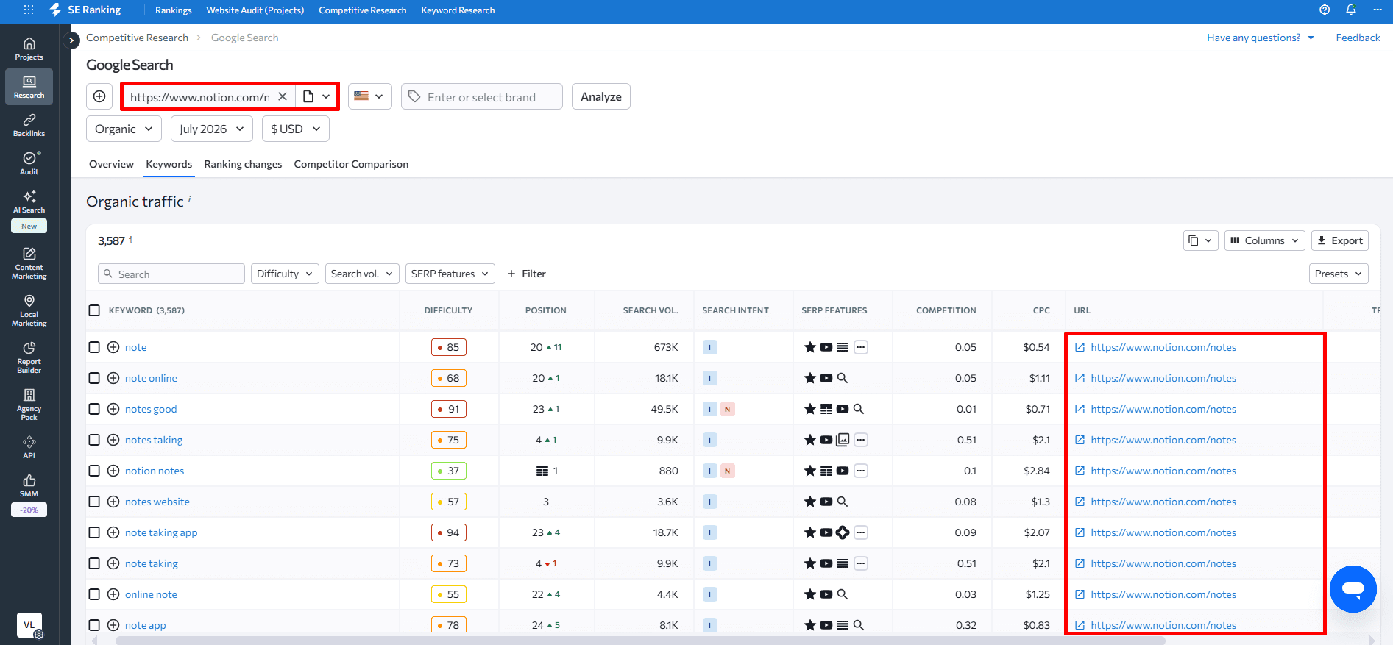Check the 'notes taking' keyword row

click(x=94, y=440)
